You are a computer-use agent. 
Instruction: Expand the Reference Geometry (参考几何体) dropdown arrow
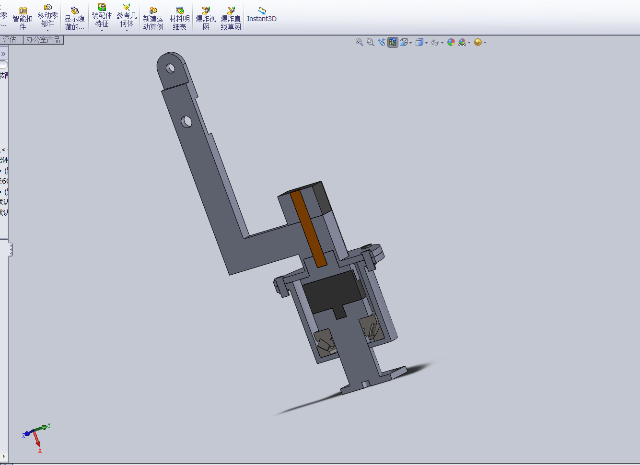pos(127,31)
